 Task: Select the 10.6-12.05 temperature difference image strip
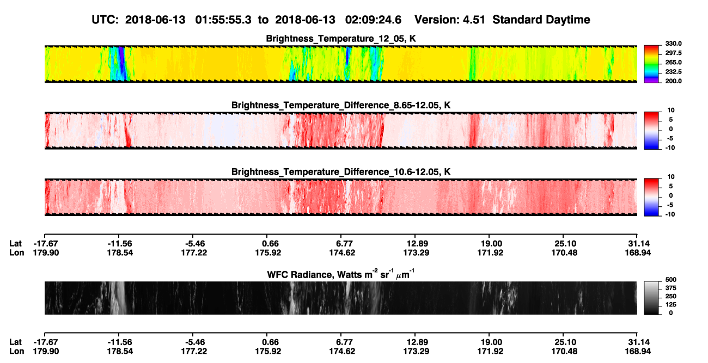pos(340,197)
